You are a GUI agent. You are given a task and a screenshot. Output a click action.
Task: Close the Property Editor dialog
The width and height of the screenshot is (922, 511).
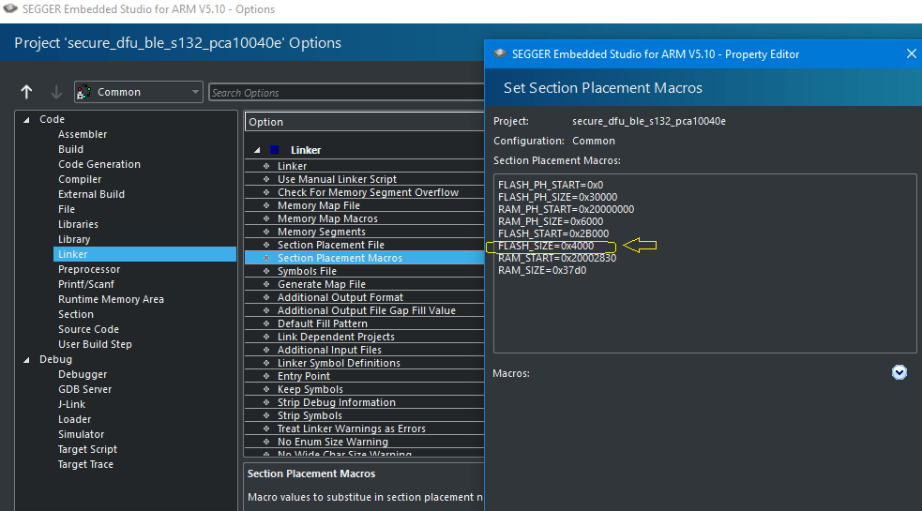[x=911, y=54]
